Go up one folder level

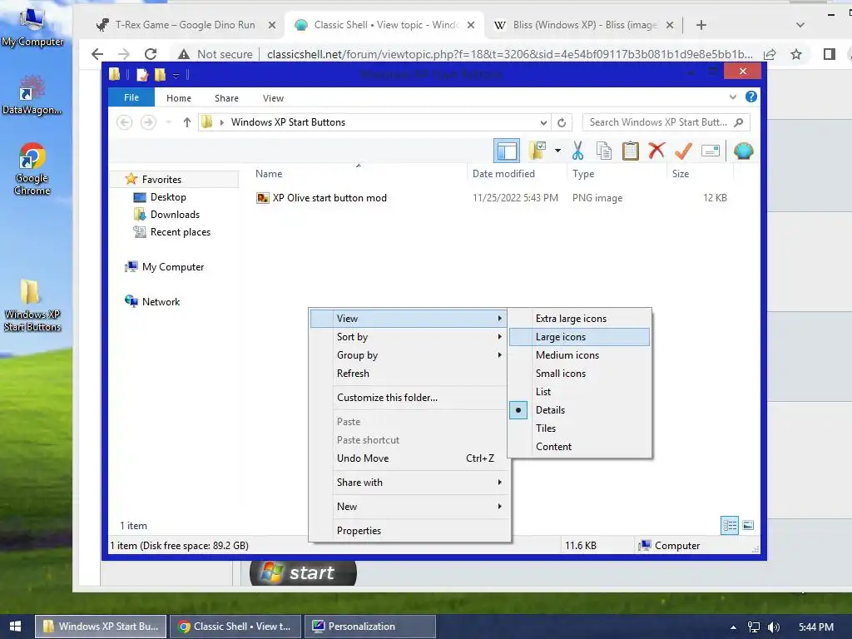coord(187,122)
